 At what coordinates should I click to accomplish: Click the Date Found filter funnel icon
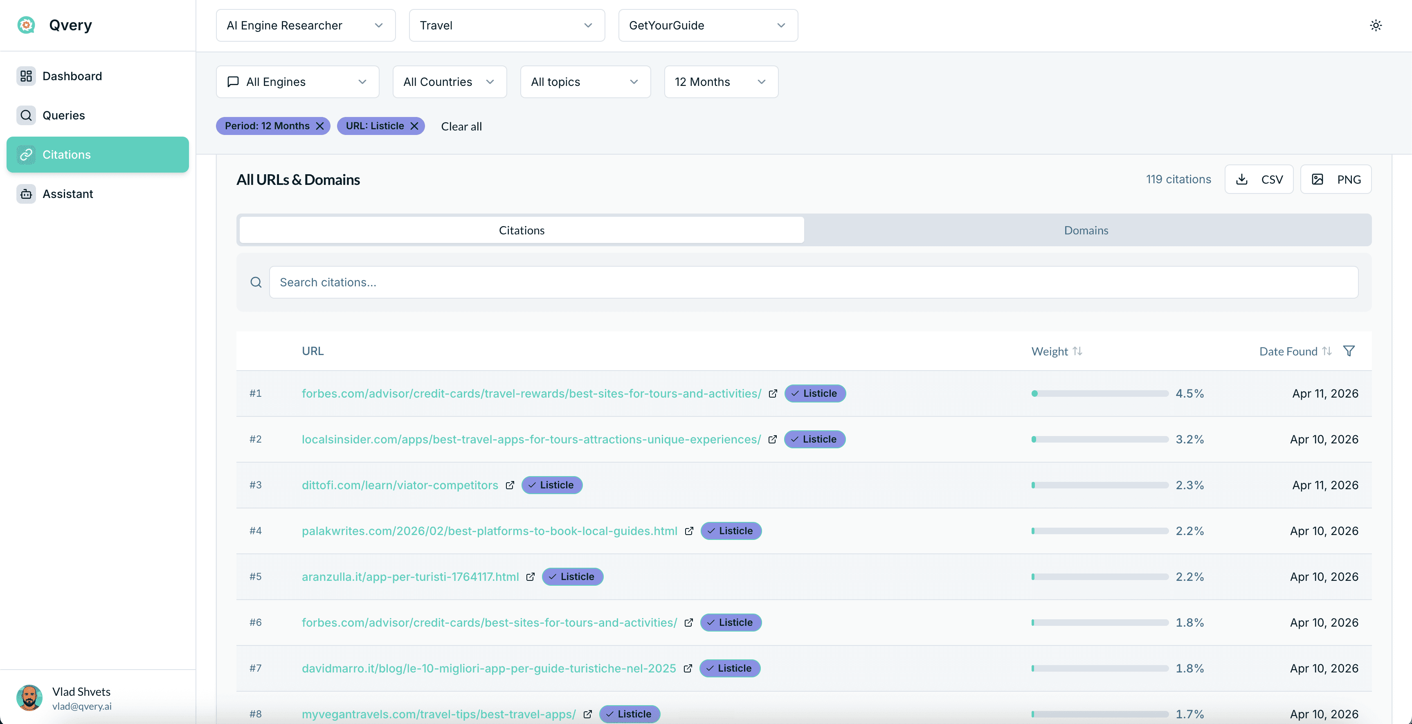1349,351
